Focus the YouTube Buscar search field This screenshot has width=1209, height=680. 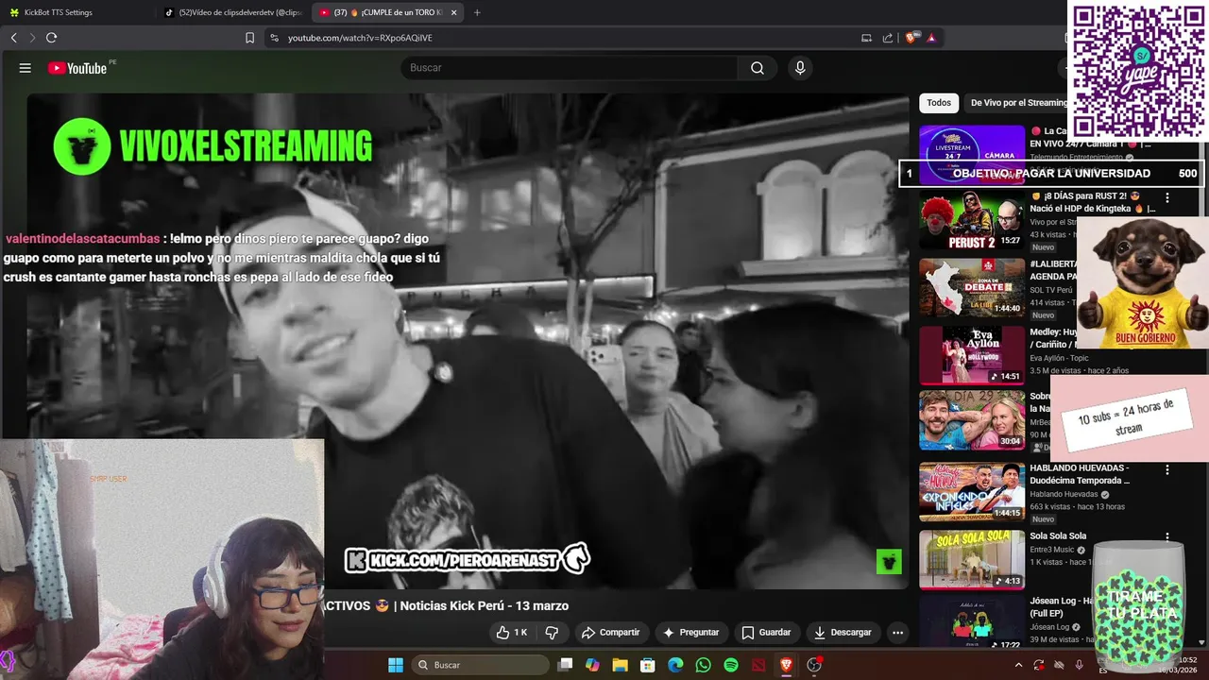tap(569, 68)
